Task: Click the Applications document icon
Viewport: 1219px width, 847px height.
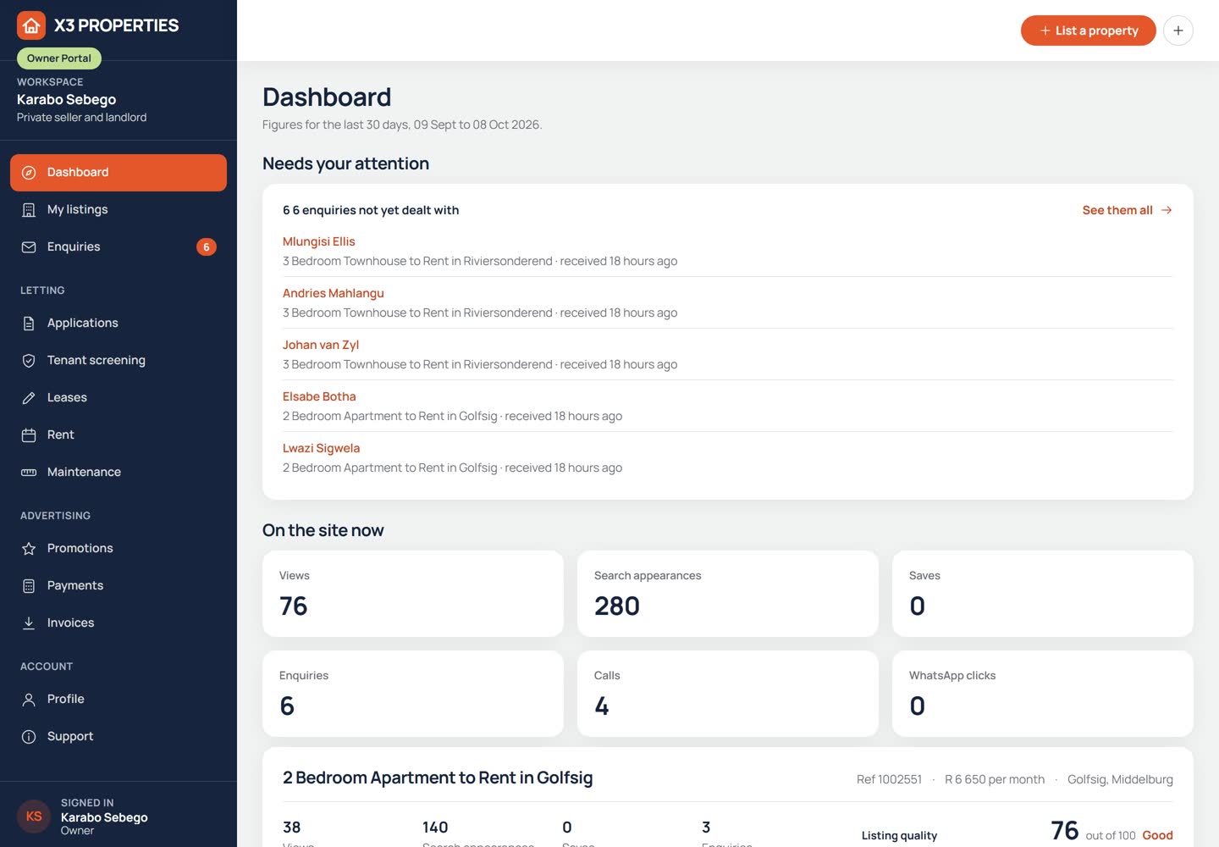Action: [29, 324]
